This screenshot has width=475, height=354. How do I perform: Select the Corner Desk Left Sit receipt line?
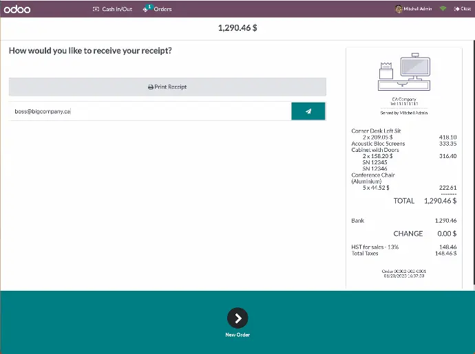[376, 131]
